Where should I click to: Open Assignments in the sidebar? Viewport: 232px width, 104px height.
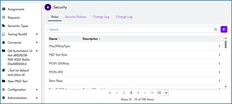coord(16,9)
